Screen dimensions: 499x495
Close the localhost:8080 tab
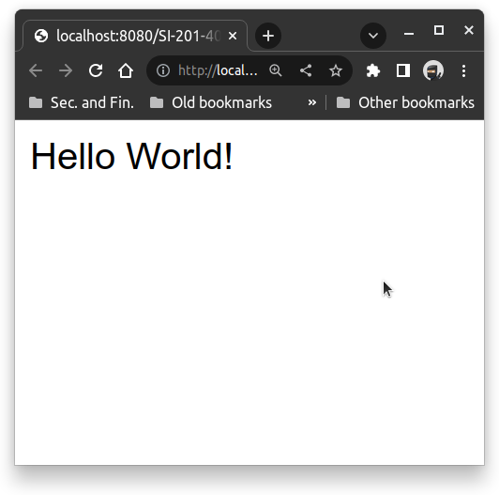pyautogui.click(x=233, y=36)
